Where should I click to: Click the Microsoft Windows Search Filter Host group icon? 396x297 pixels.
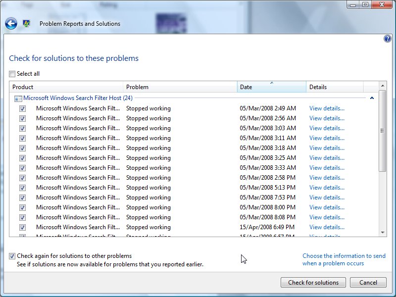pyautogui.click(x=18, y=98)
